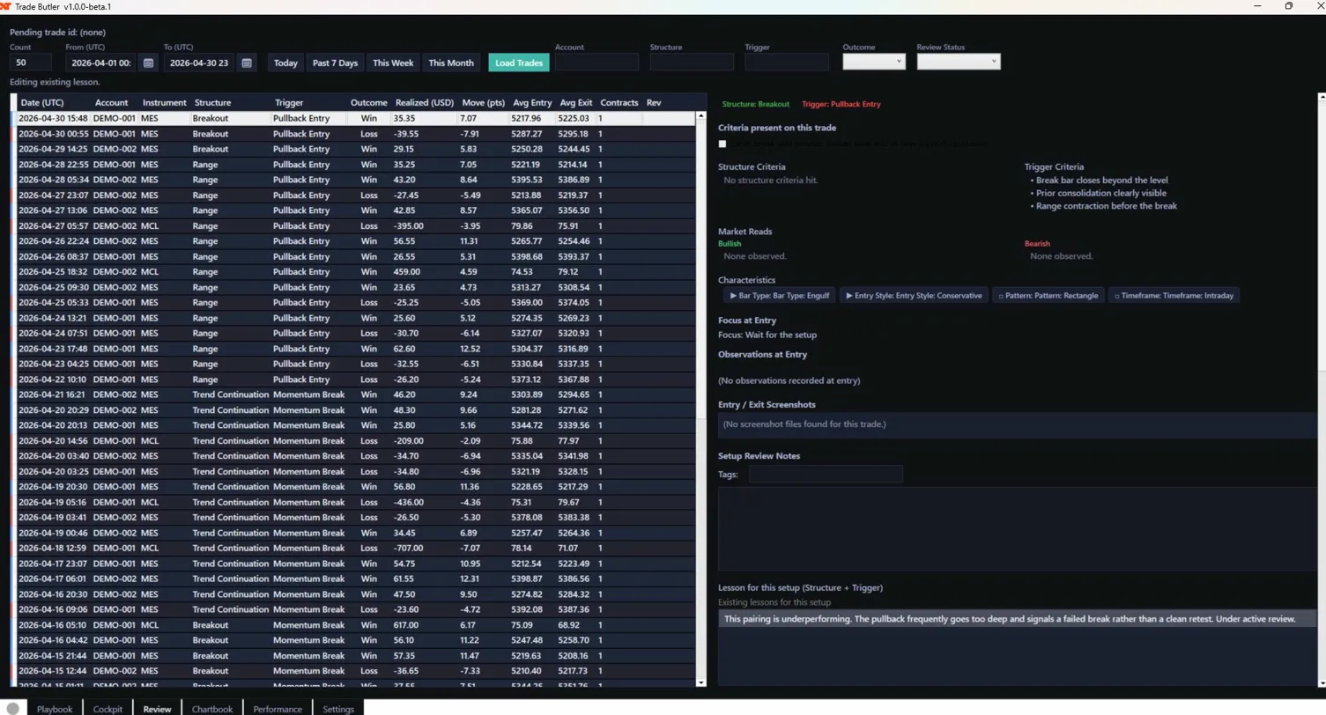Click the circular icon left of the Playbook tab
Image resolution: width=1326 pixels, height=715 pixels.
coord(15,709)
